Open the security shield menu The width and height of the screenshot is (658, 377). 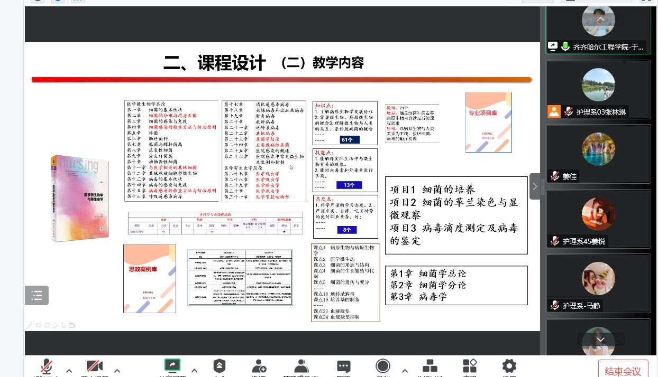click(x=219, y=366)
